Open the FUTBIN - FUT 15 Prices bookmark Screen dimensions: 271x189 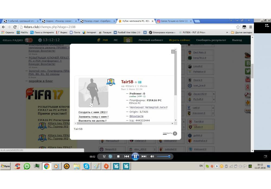coord(192,32)
